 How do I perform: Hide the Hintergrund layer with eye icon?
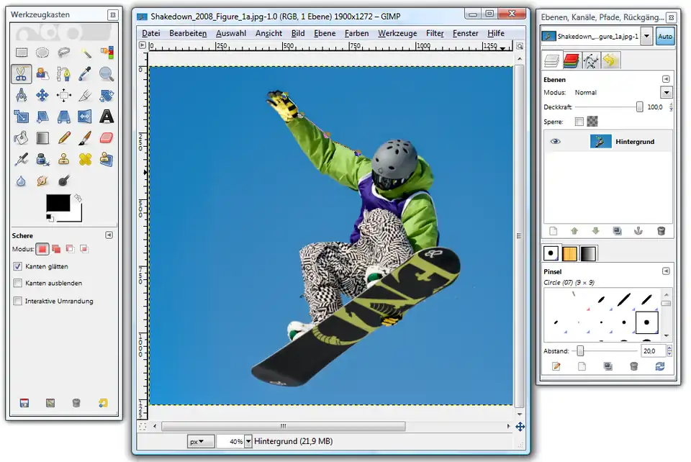(556, 142)
